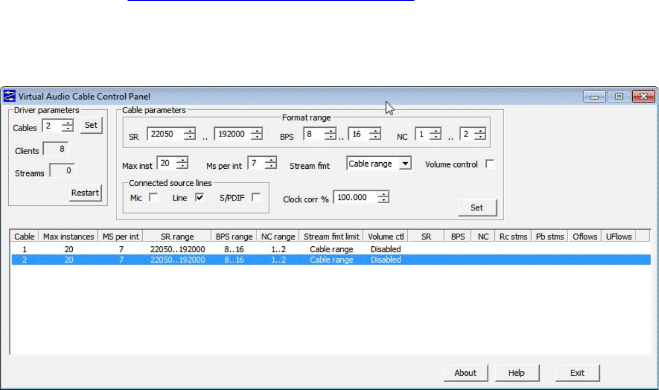Select cable 1 row in the list

click(330, 249)
